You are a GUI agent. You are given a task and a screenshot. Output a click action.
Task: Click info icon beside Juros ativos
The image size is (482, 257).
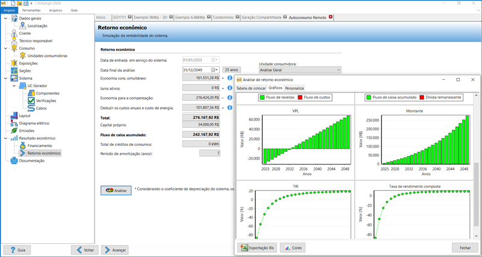click(230, 88)
